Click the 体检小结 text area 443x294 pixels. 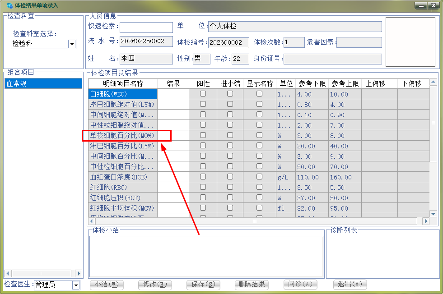[x=206, y=256]
